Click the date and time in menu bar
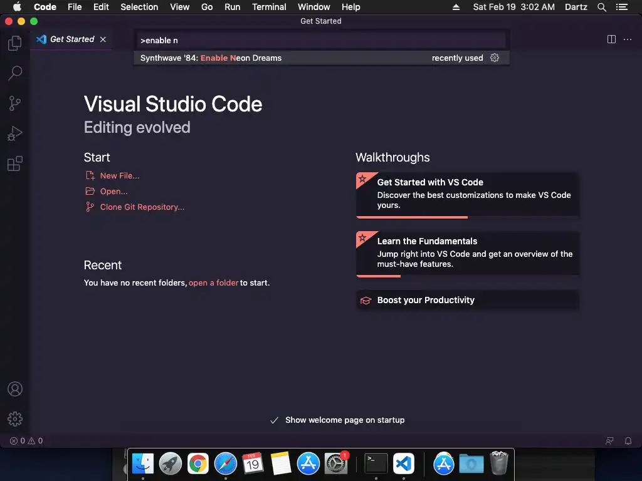This screenshot has height=481, width=642. pyautogui.click(x=513, y=7)
